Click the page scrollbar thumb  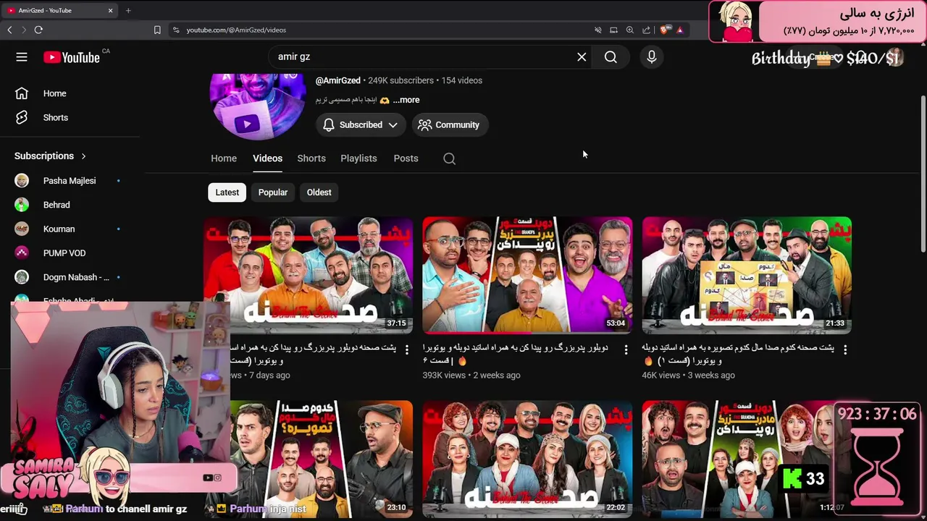tap(923, 174)
